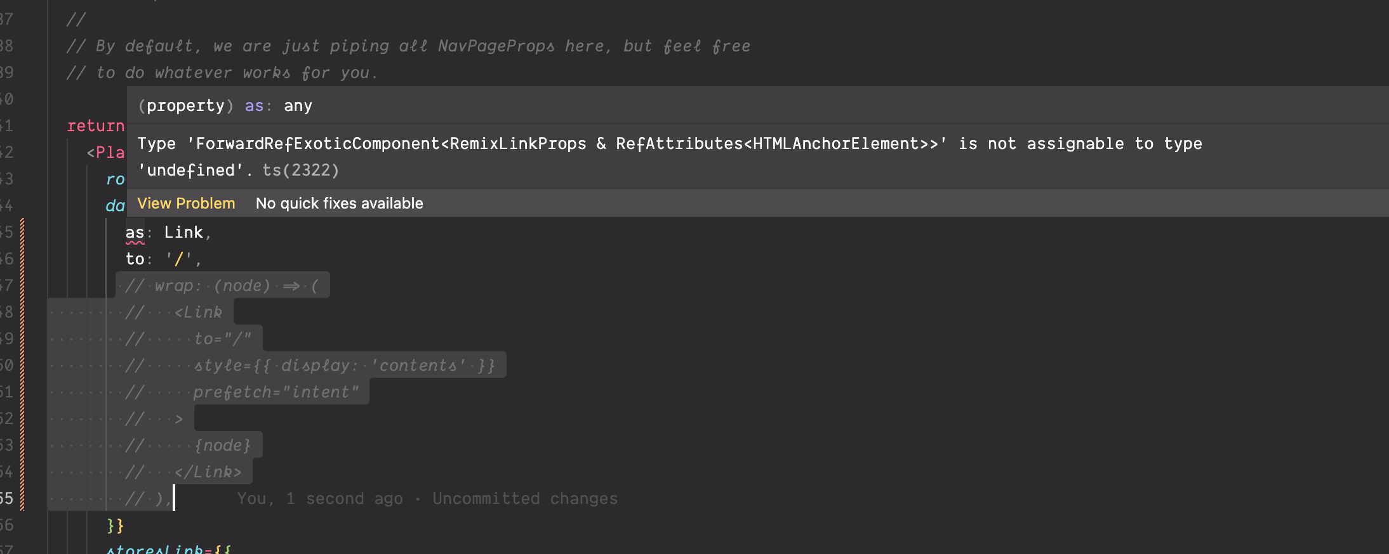Click the underlined "as" property with error squiggle
Screen dimensions: 1389x554
point(135,233)
